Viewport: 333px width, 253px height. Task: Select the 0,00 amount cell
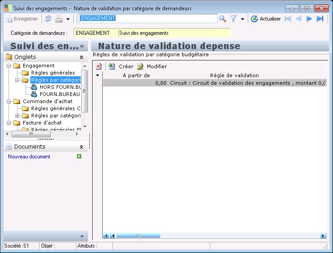coord(135,83)
